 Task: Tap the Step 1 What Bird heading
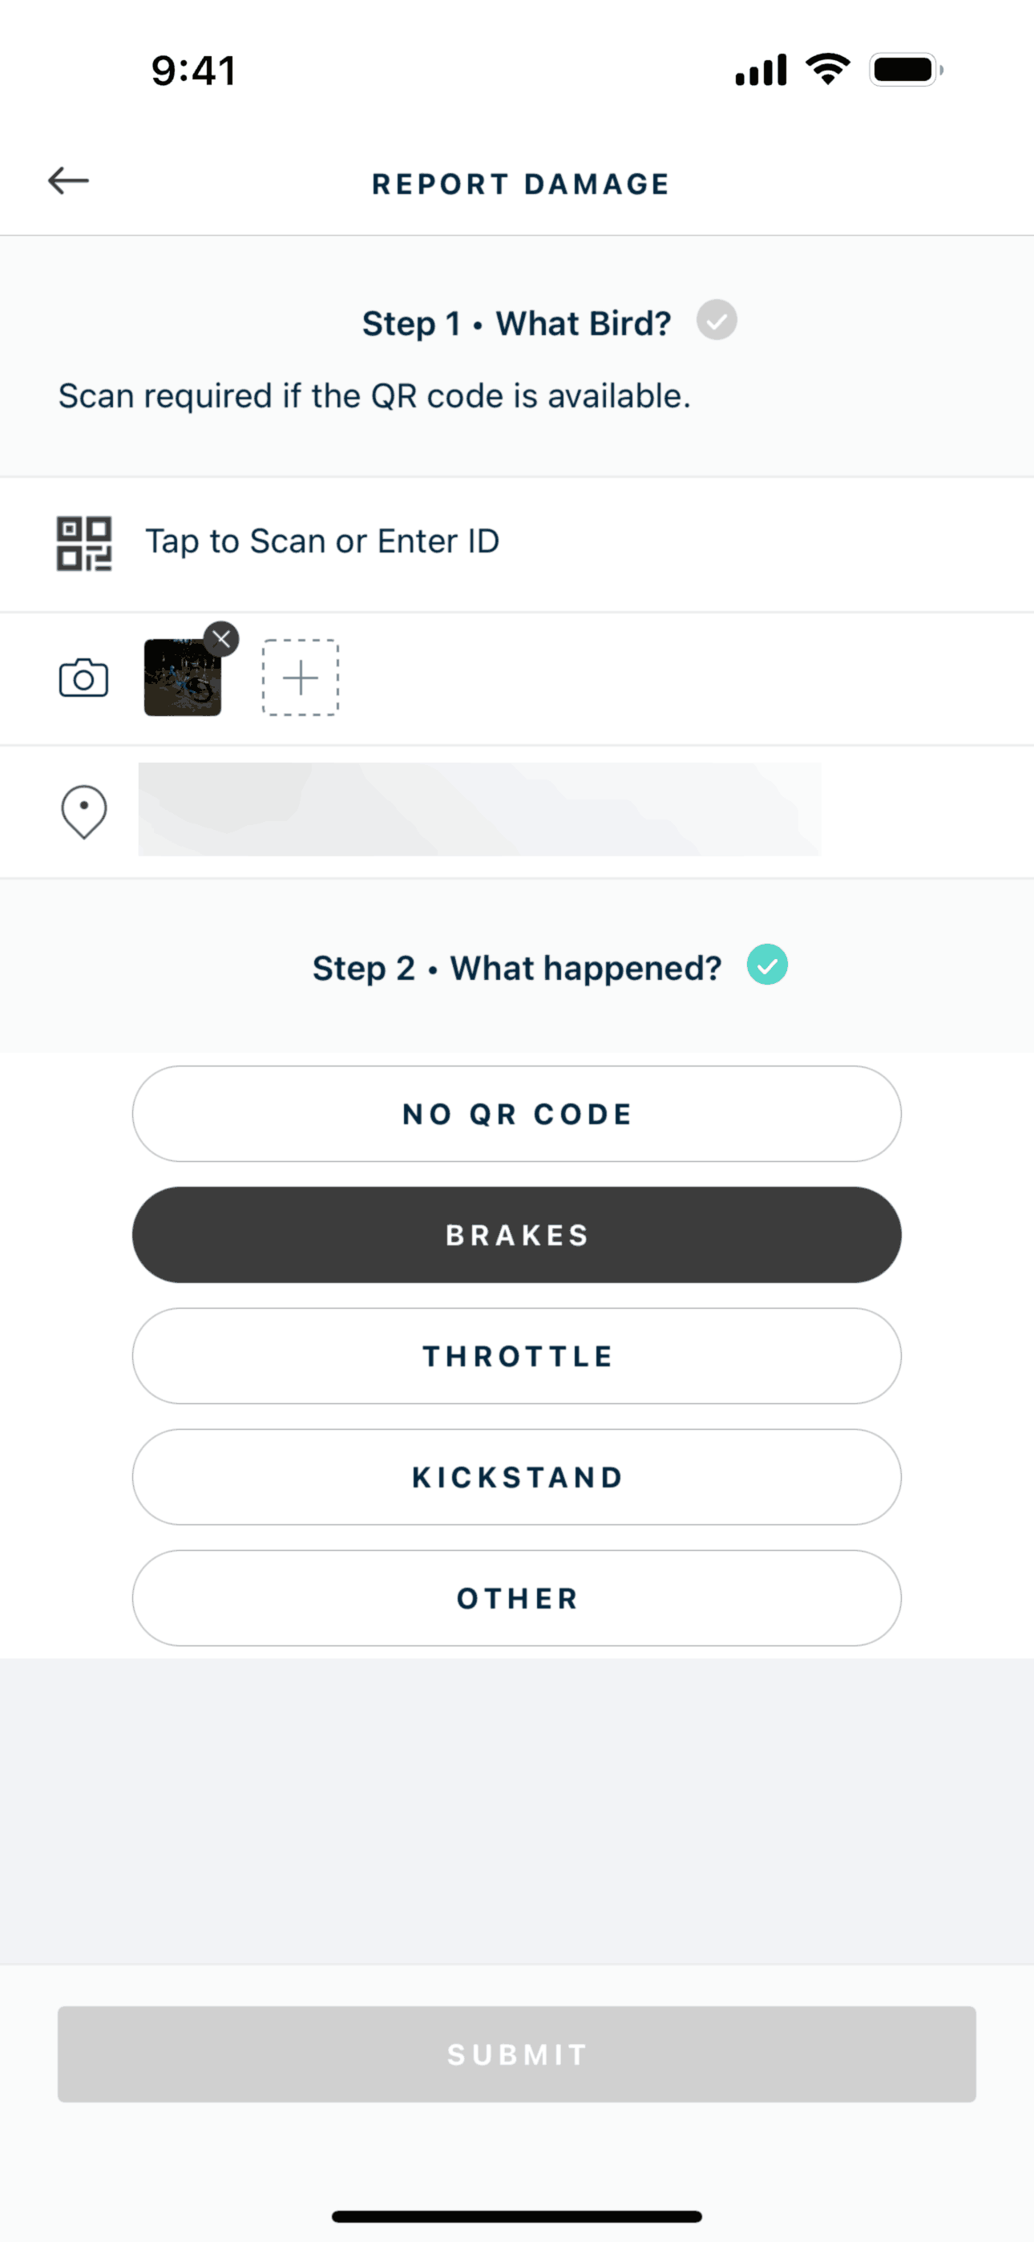tap(516, 324)
